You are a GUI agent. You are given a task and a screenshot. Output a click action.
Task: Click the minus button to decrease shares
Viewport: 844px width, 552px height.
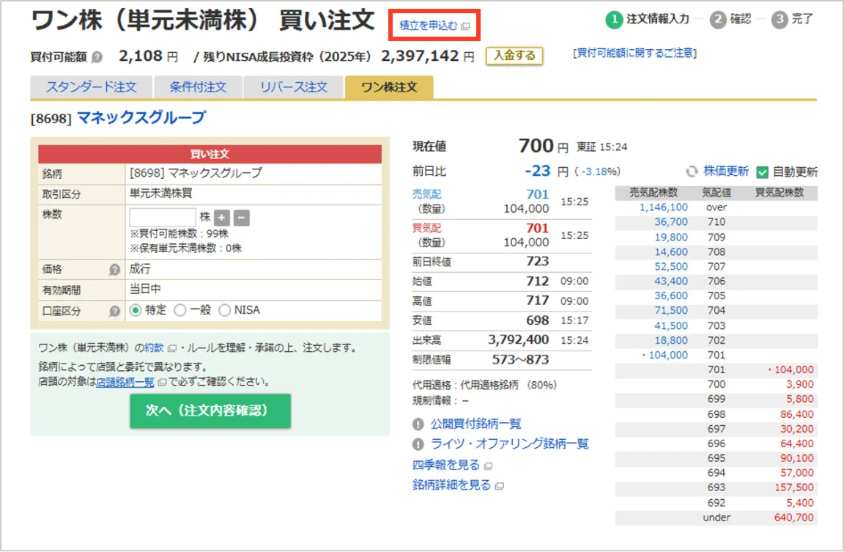click(242, 218)
